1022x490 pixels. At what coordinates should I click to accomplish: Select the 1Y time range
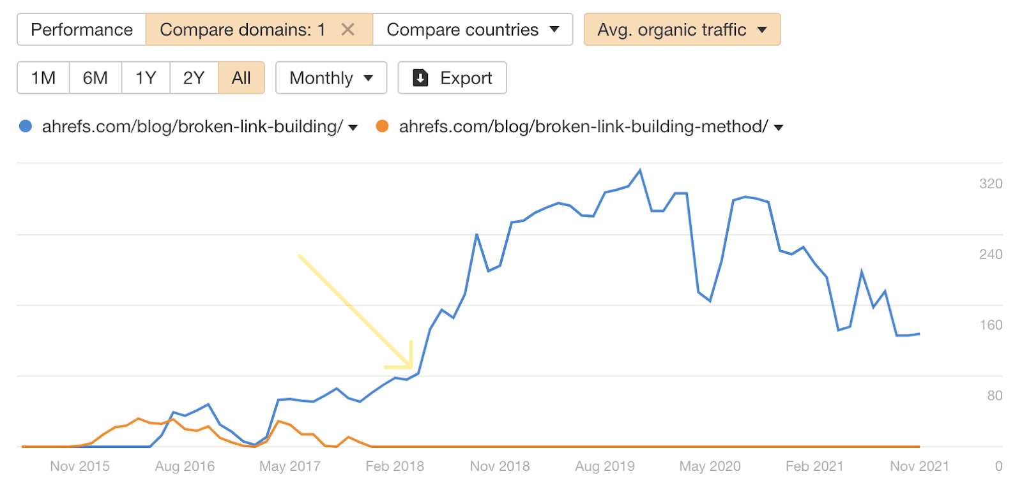point(144,77)
